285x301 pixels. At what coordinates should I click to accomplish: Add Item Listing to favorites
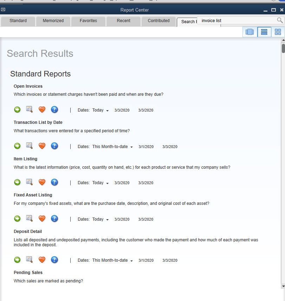[x=42, y=182]
